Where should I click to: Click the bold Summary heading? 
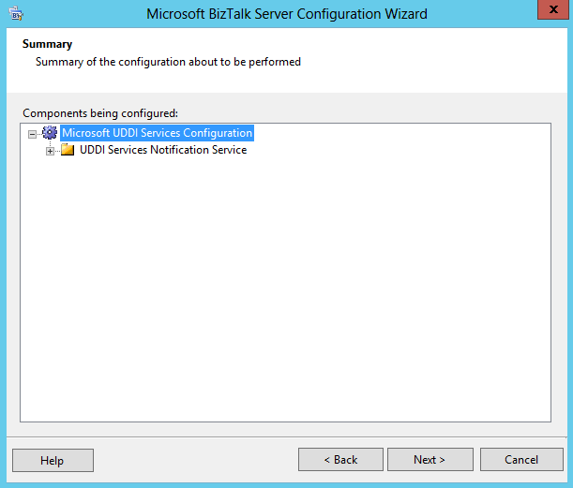47,44
